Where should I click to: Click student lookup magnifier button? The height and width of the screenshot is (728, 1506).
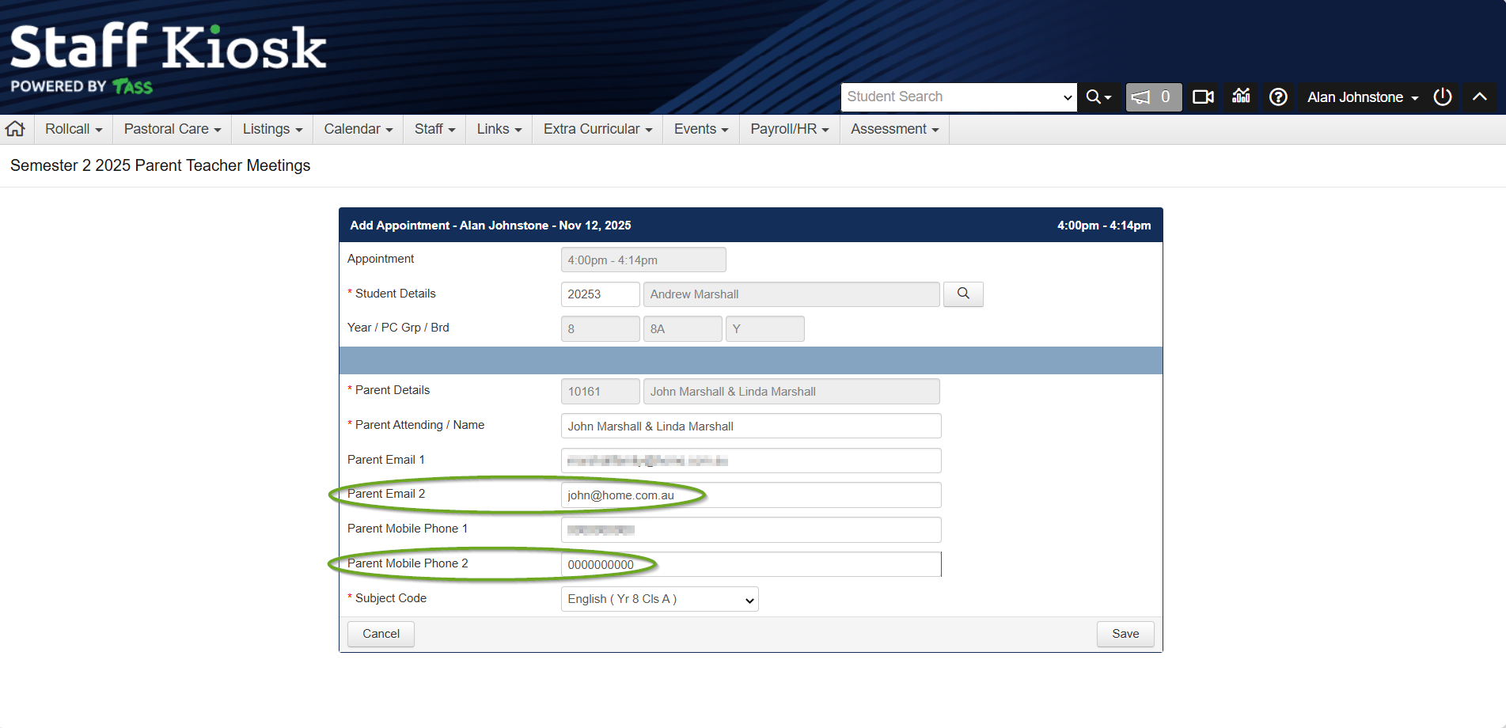pos(963,294)
